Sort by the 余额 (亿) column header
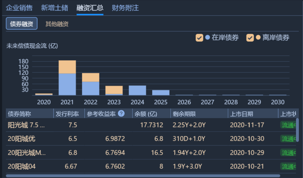The image size is (303, 178). pos(152,114)
